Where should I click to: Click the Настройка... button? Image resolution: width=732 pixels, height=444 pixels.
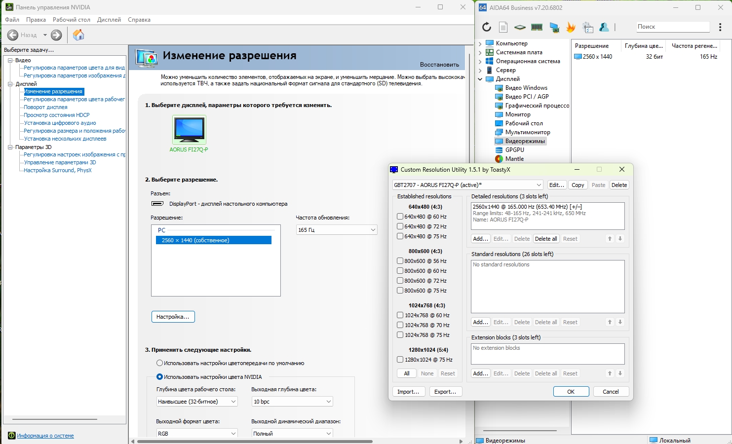tap(173, 317)
